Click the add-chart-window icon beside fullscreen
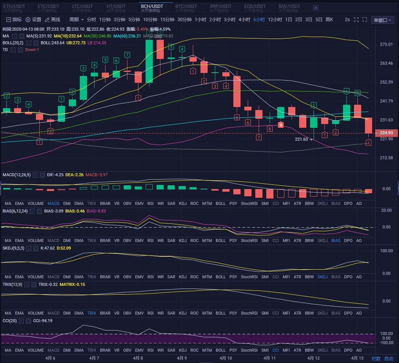Image resolution: width=399 pixels, height=363 pixels. pos(365,19)
